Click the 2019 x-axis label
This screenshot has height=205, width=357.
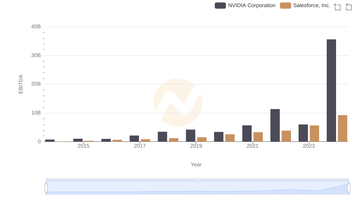click(196, 146)
